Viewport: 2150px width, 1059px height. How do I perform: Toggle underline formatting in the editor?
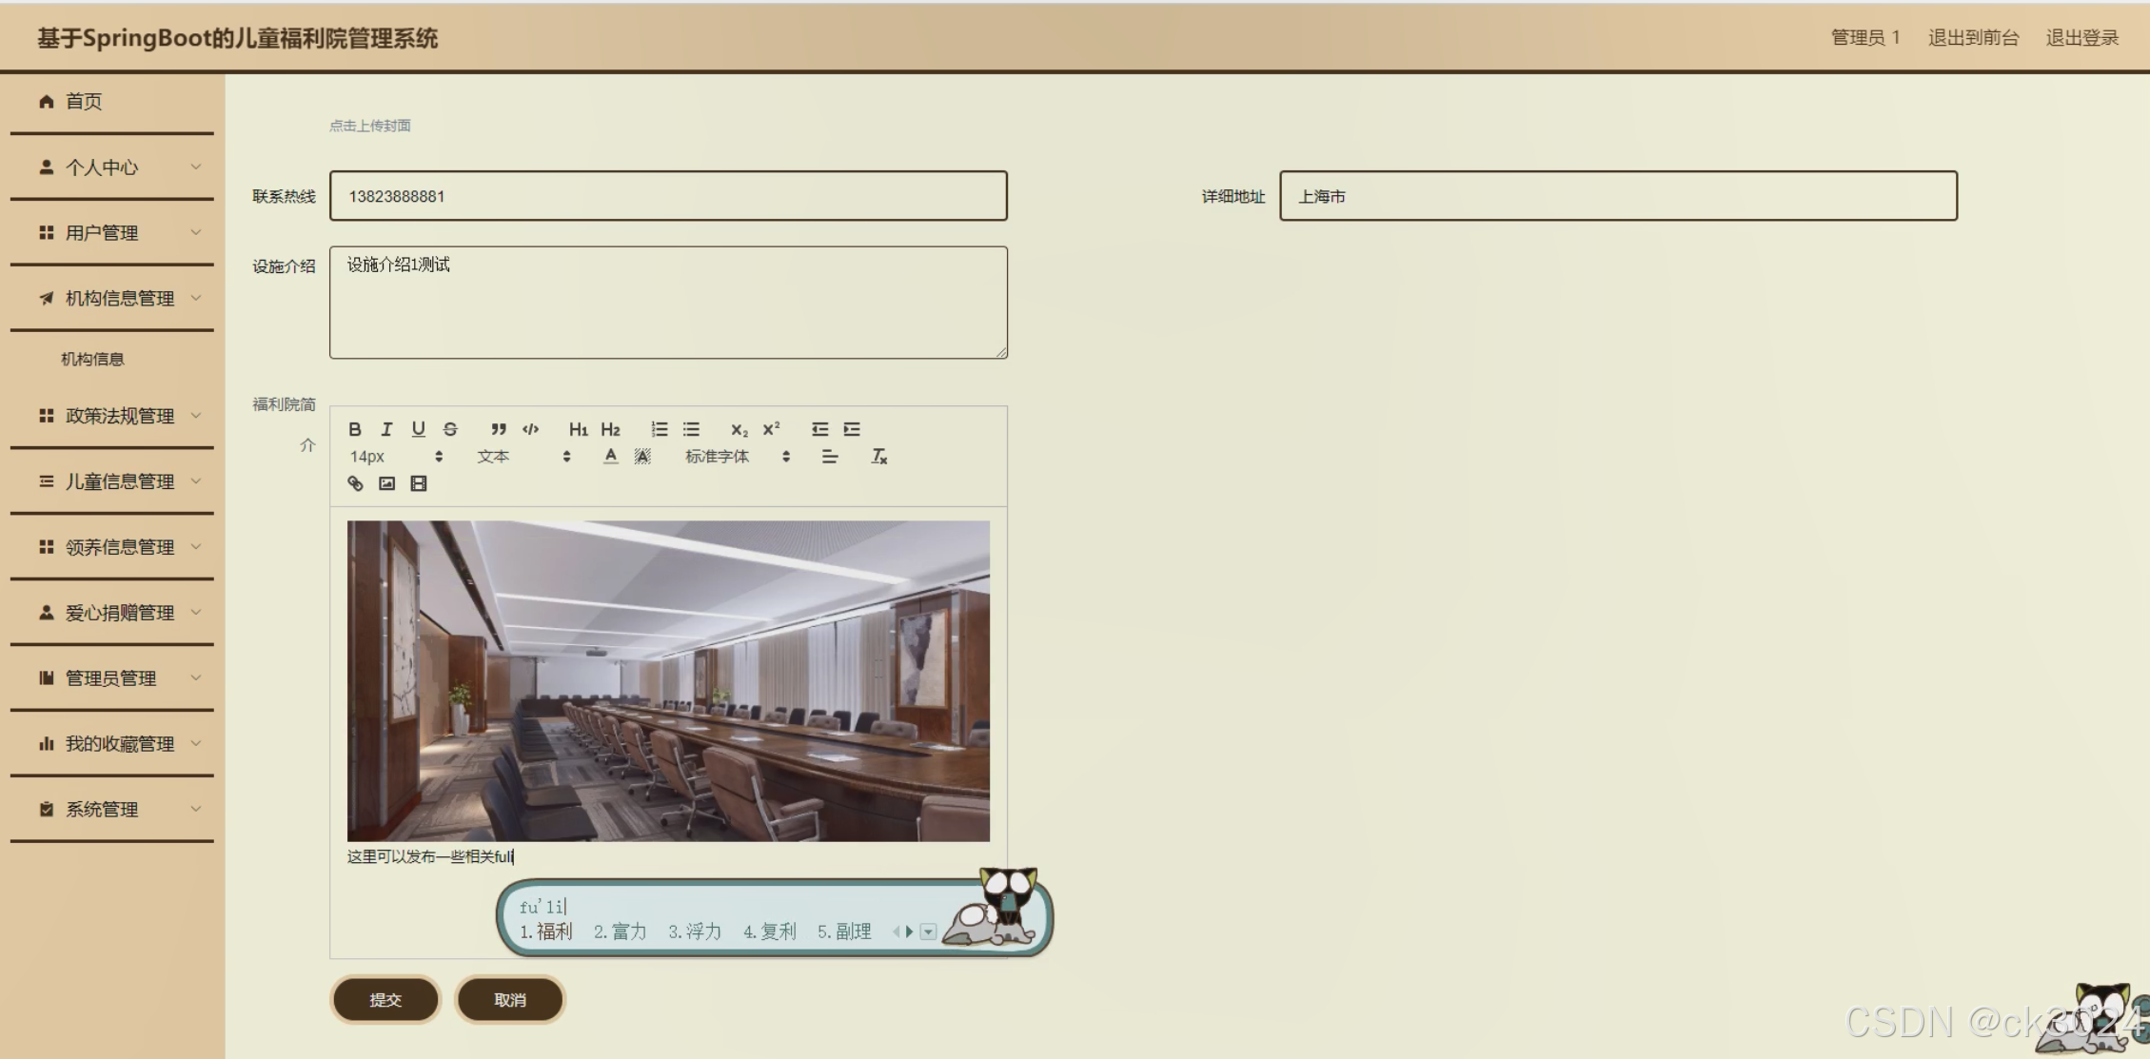tap(418, 429)
